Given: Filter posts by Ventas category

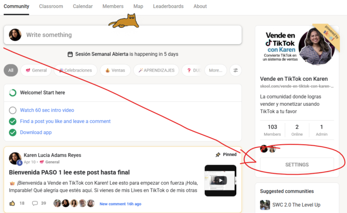Looking at the screenshot, I should pos(115,70).
